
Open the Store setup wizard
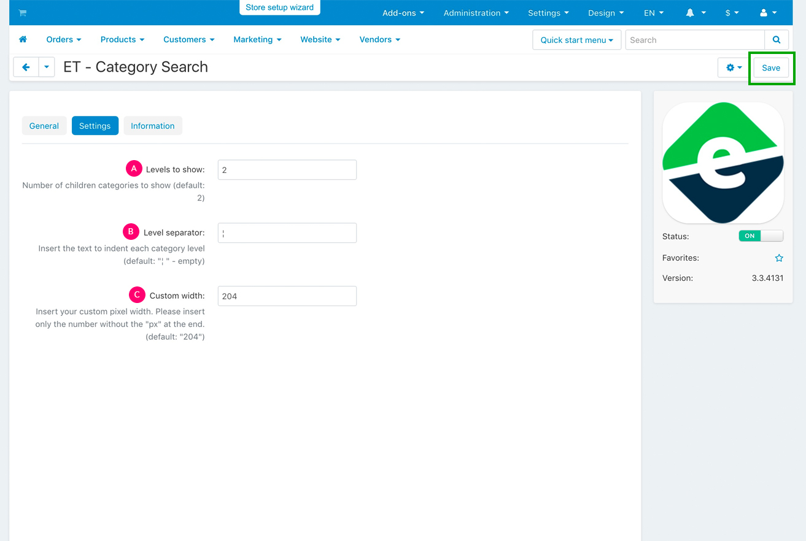click(x=279, y=7)
